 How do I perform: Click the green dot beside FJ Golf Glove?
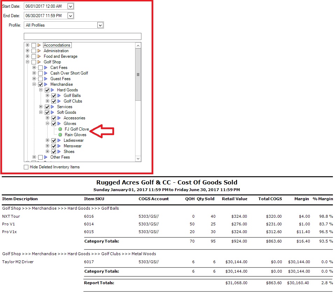click(60, 129)
